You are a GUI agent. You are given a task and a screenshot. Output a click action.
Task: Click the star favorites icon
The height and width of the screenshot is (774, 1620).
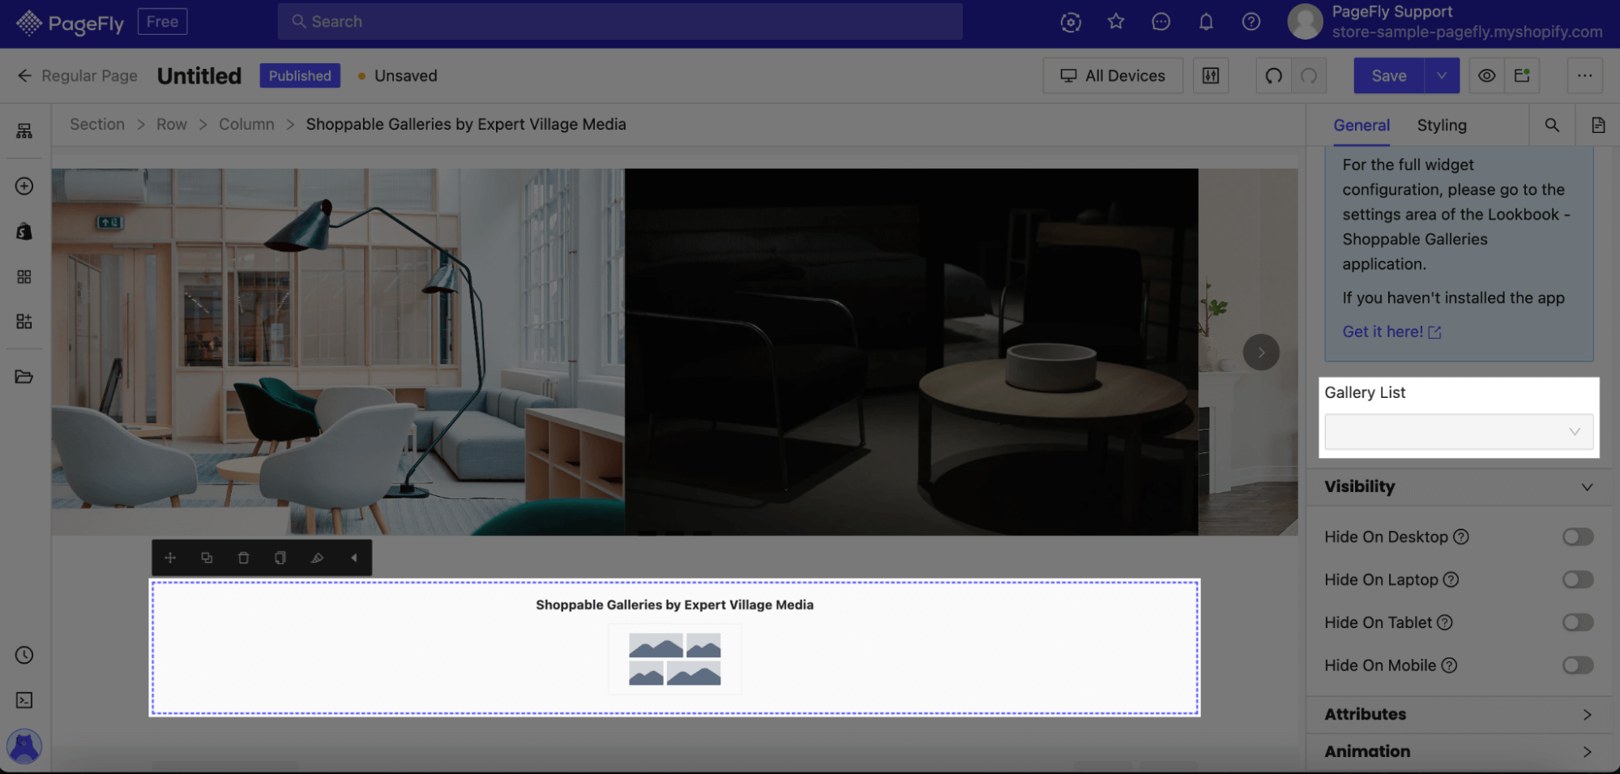point(1116,22)
